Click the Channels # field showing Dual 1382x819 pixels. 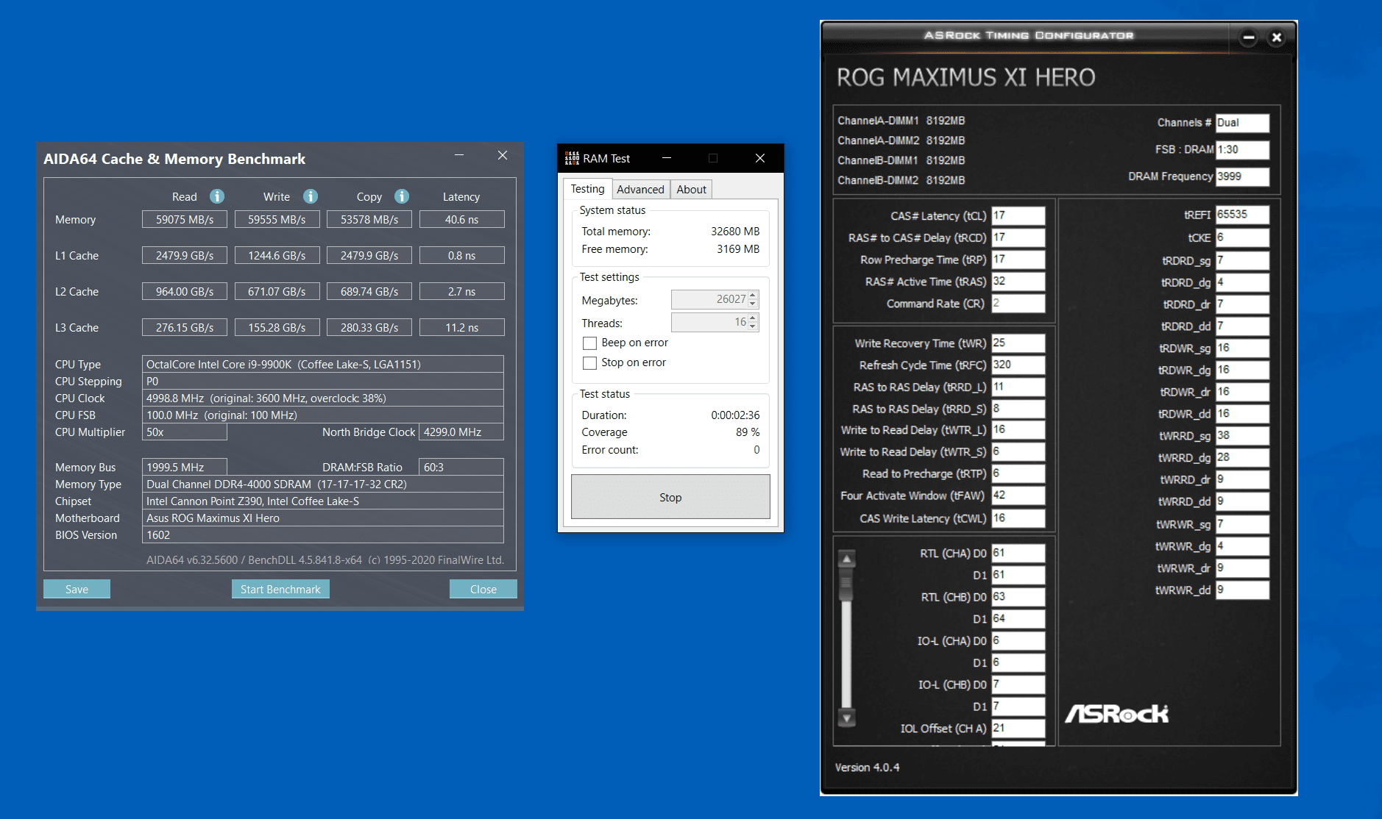point(1242,123)
